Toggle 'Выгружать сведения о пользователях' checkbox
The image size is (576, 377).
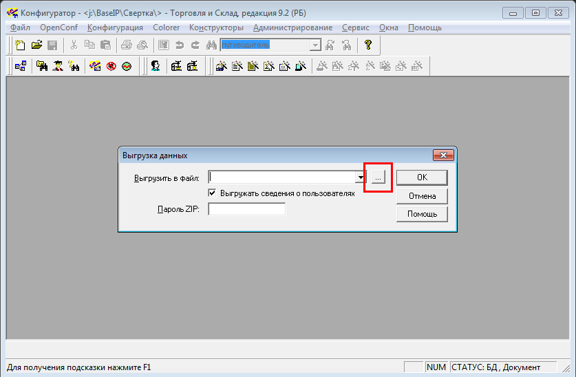(213, 193)
